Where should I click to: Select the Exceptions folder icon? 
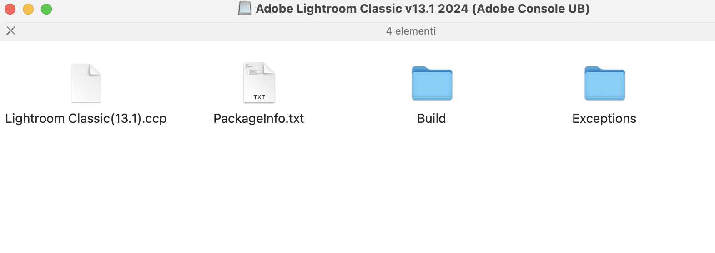[x=605, y=83]
